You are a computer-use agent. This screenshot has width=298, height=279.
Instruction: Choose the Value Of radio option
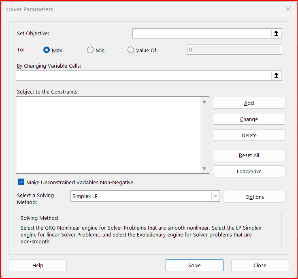[x=130, y=50]
